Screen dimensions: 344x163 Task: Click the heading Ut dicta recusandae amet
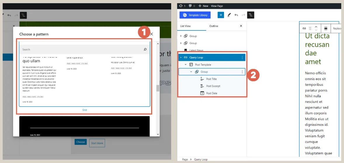317,49
